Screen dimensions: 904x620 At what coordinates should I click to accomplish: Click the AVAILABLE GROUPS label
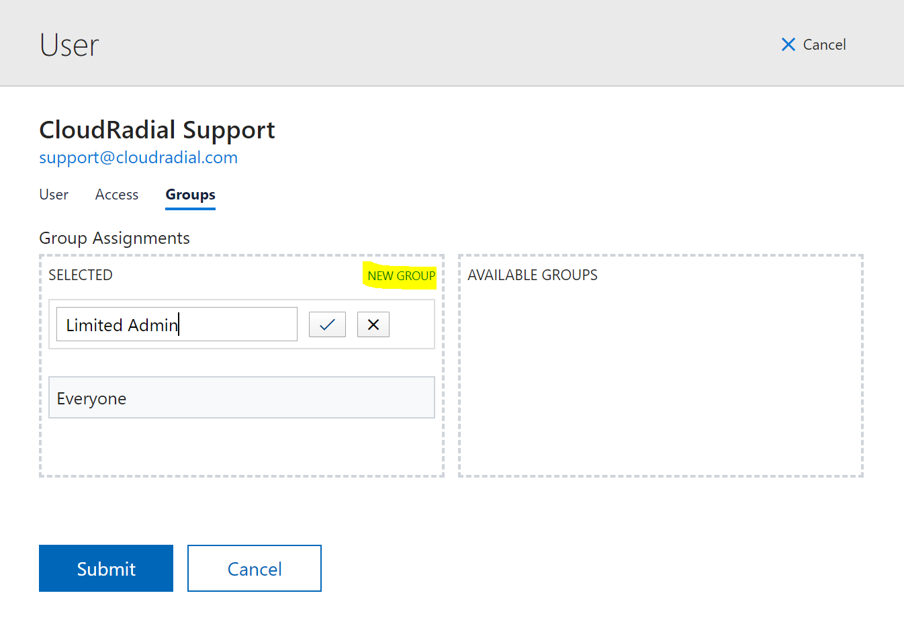pos(533,275)
